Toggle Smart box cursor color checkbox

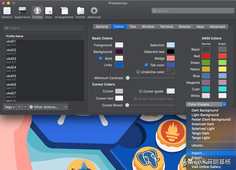click(x=135, y=99)
